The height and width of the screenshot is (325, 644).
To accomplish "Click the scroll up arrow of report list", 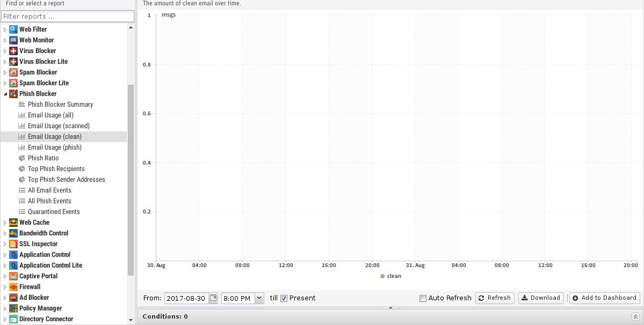I will tap(131, 27).
